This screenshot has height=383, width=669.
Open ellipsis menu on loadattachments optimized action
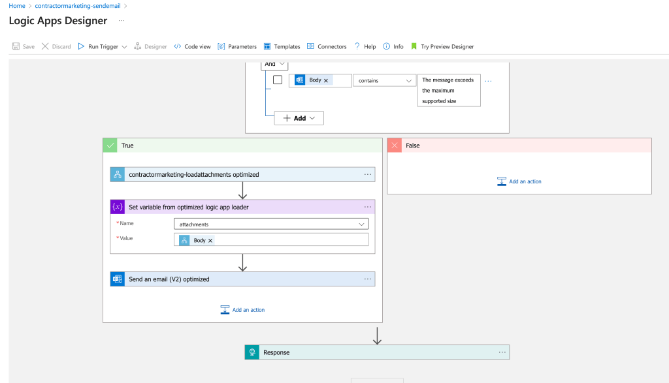[368, 174]
